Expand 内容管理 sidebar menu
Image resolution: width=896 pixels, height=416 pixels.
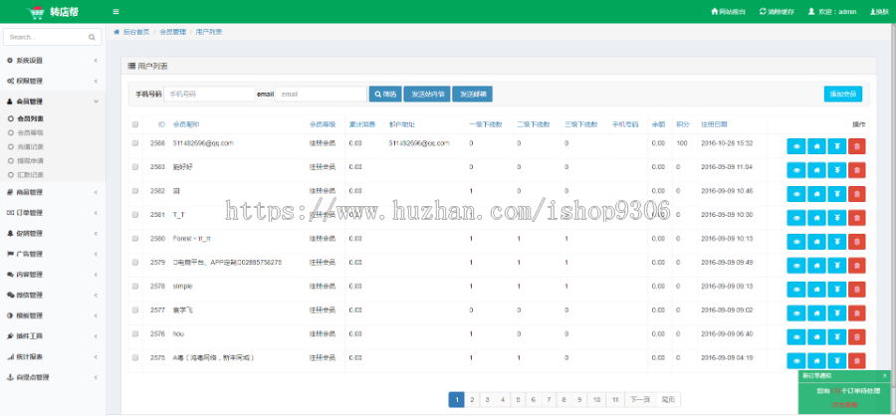pos(53,275)
